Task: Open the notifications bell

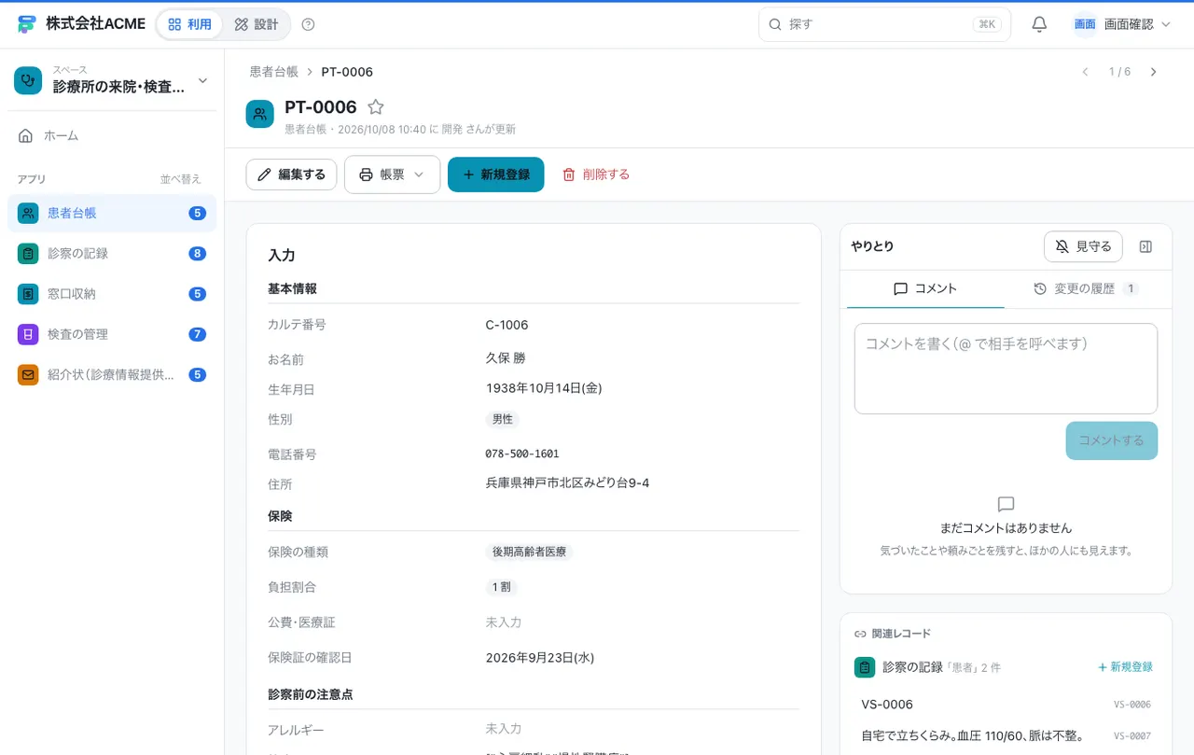Action: [1039, 24]
